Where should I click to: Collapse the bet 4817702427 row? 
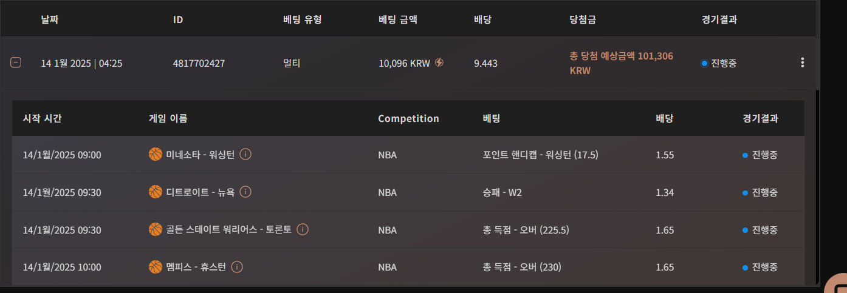coord(16,62)
